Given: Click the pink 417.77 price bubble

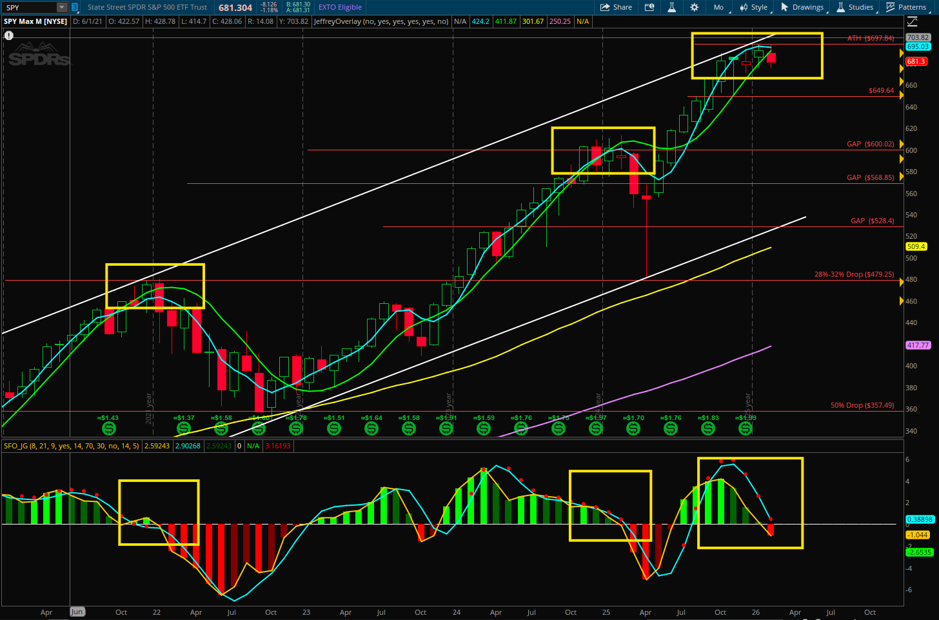Looking at the screenshot, I should (918, 345).
